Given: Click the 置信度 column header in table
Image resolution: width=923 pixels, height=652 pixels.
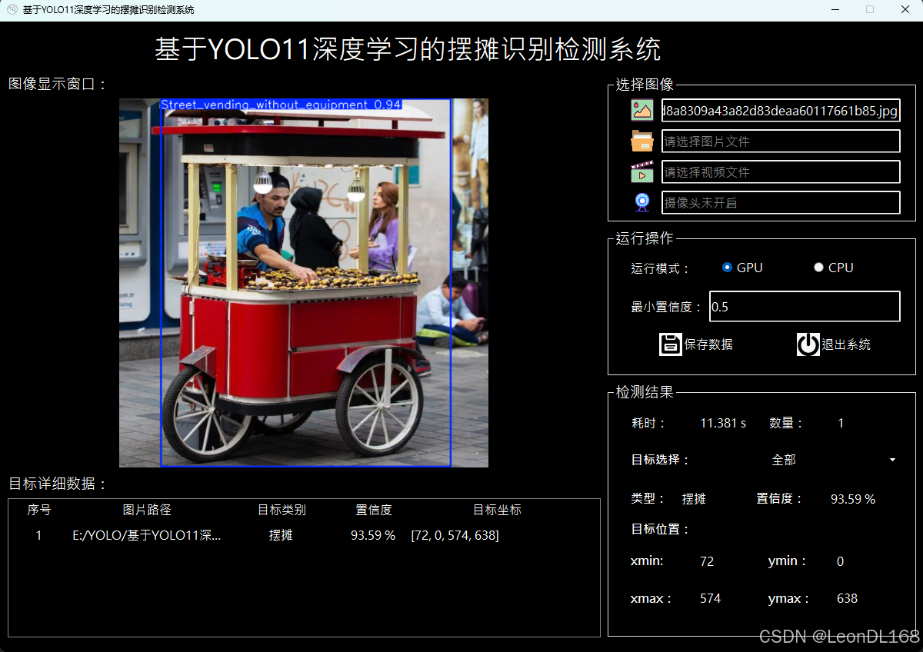Looking at the screenshot, I should pyautogui.click(x=374, y=510).
